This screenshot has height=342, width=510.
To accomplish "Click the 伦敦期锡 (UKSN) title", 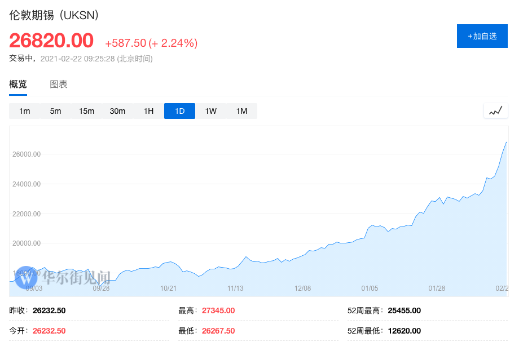I will (x=54, y=15).
